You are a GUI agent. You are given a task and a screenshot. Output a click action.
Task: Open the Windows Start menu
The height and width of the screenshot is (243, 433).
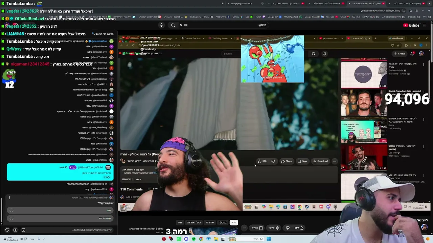[x=269, y=239]
